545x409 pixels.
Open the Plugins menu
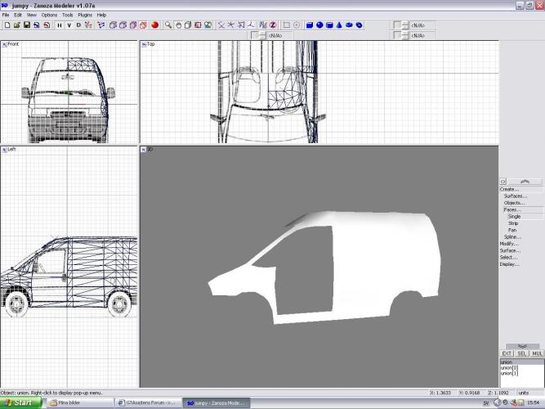click(x=85, y=15)
